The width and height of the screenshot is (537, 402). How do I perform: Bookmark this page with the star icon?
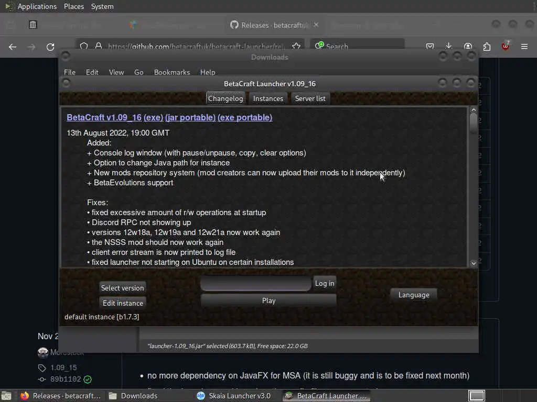[x=296, y=46]
